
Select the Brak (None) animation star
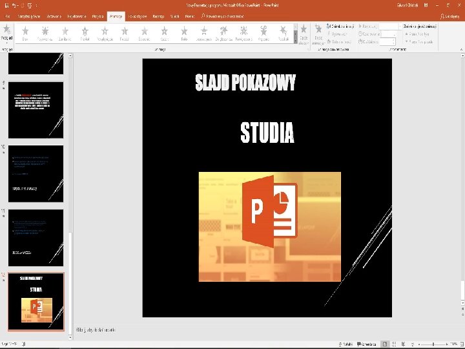tap(25, 33)
